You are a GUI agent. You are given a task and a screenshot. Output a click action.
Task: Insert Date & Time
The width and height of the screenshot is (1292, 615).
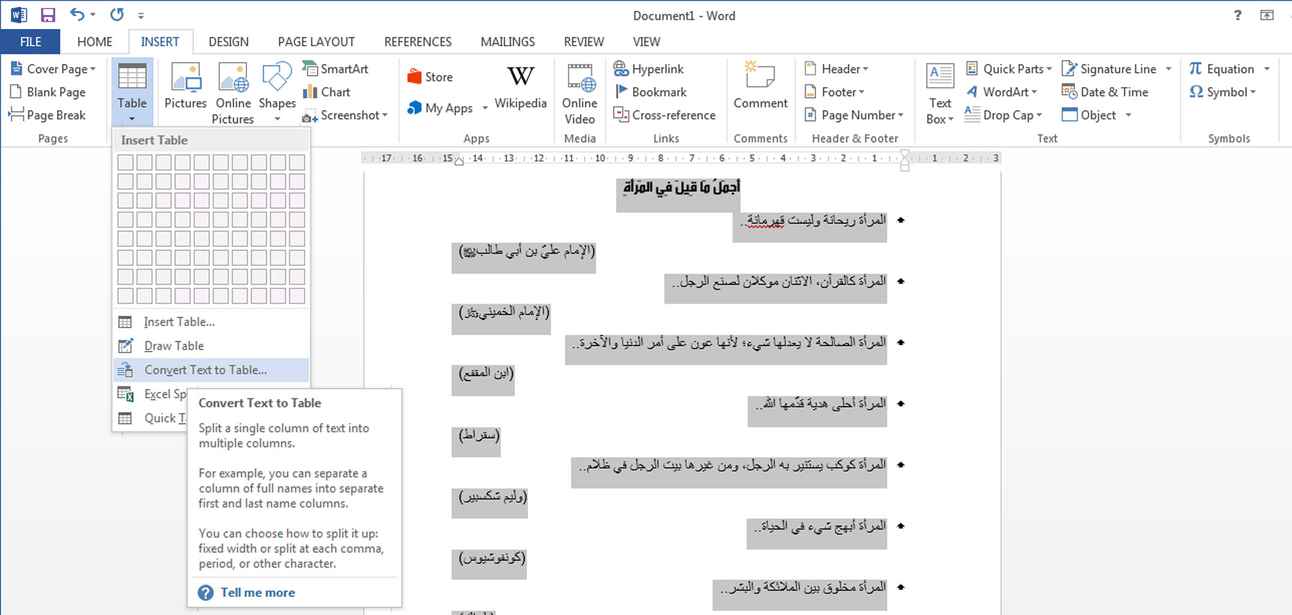[1105, 92]
